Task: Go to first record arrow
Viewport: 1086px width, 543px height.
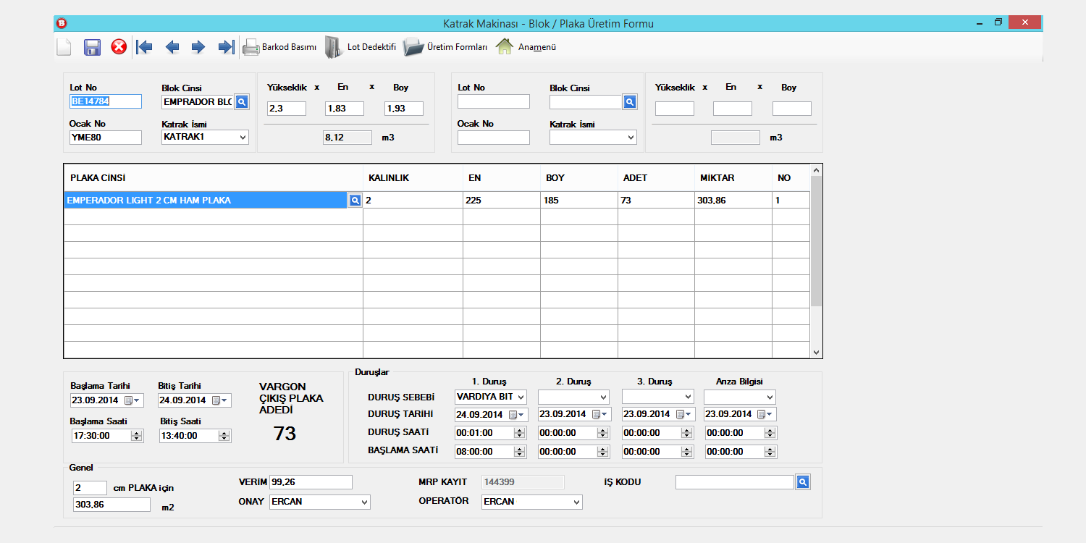Action: click(145, 48)
